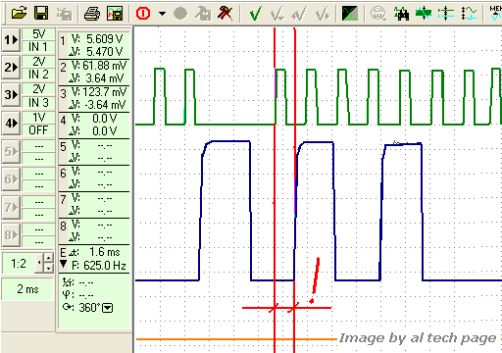Open dropdown arrow next to stop button
502x353 pixels.
[x=162, y=14]
